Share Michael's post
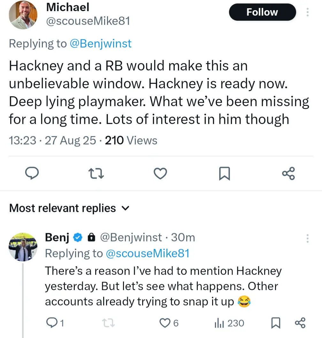The width and height of the screenshot is (322, 338). (289, 173)
